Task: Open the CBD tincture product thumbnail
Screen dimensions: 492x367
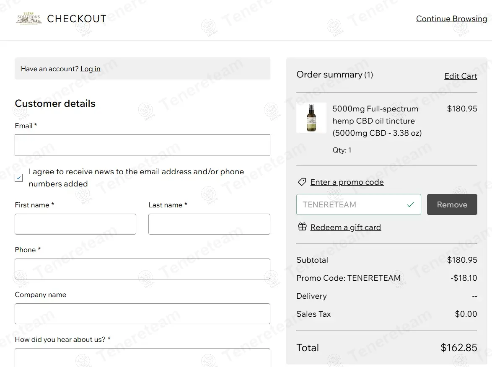Action: [311, 118]
